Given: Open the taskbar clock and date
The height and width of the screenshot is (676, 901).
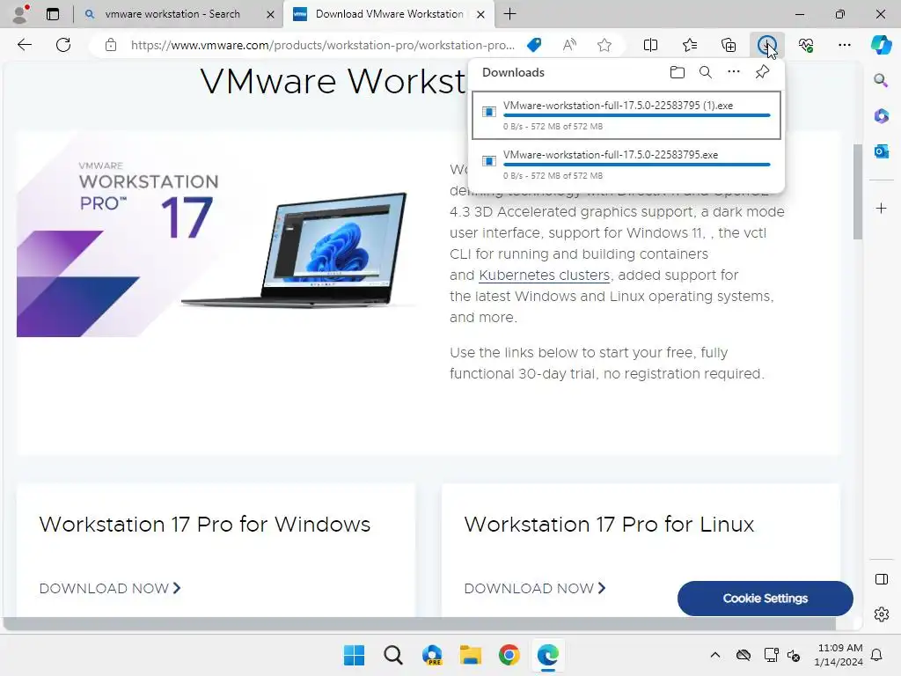Looking at the screenshot, I should pos(839,655).
